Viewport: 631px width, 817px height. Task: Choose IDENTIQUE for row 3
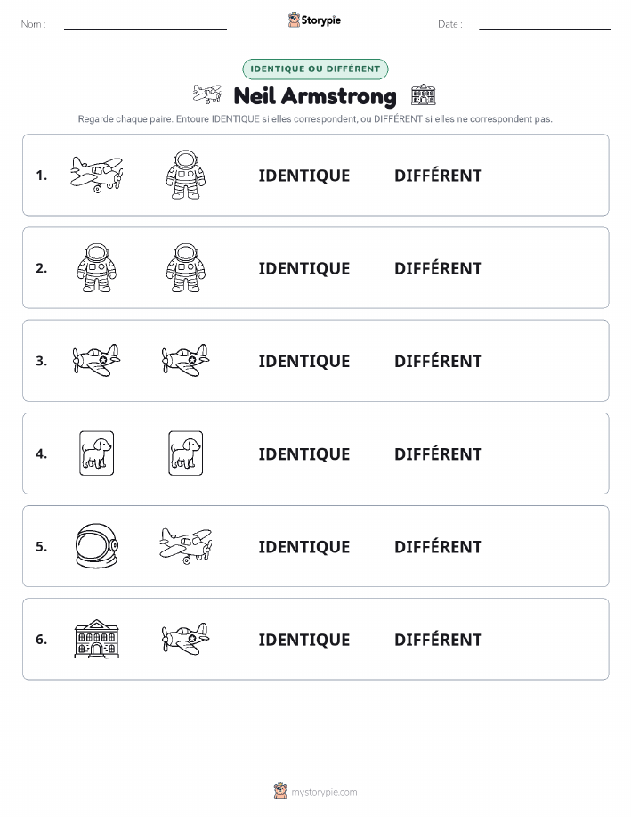(x=304, y=361)
